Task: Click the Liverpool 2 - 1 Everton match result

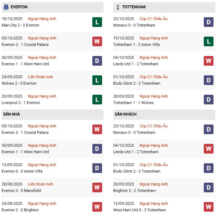Action: pyautogui.click(x=20, y=103)
